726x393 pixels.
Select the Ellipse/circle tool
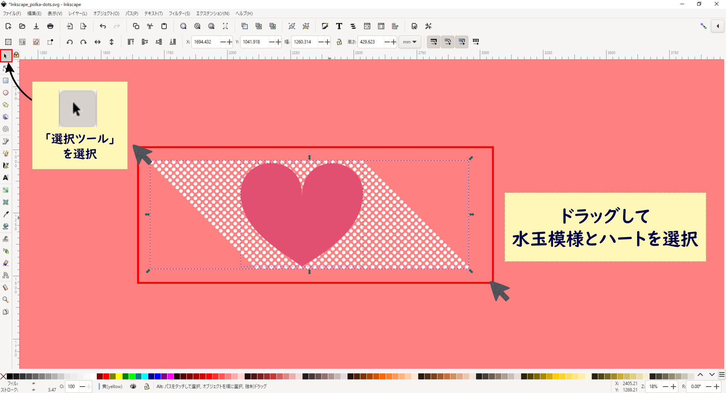click(6, 93)
